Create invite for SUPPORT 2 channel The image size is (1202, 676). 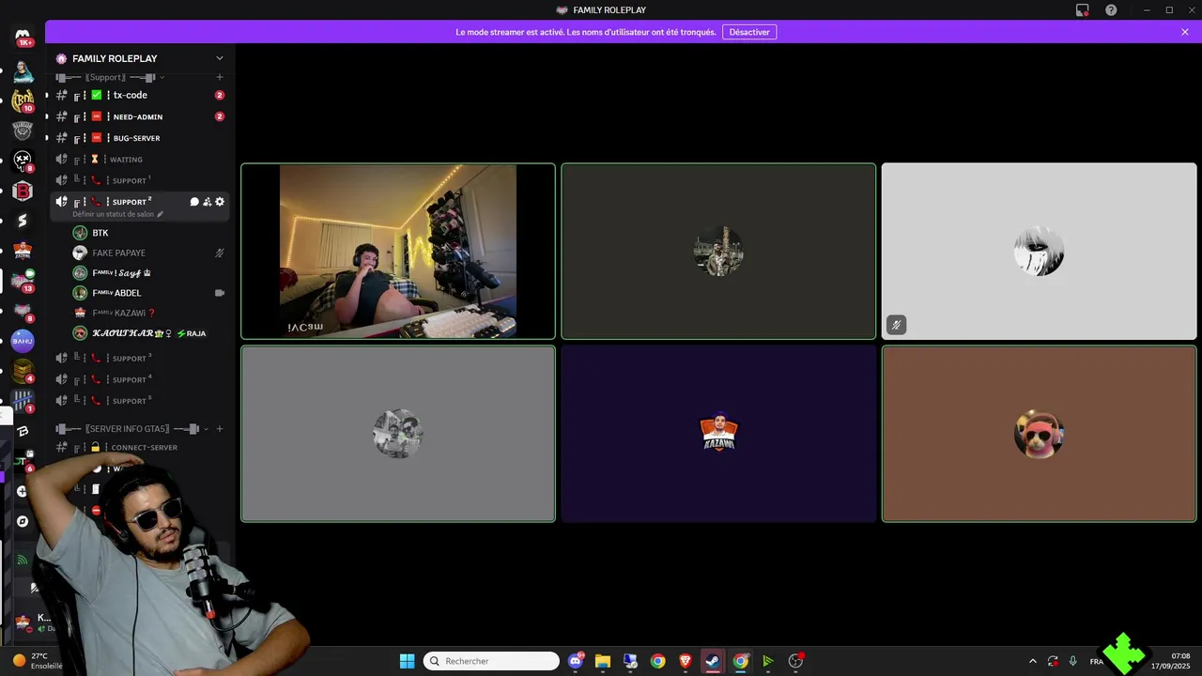pyautogui.click(x=207, y=202)
